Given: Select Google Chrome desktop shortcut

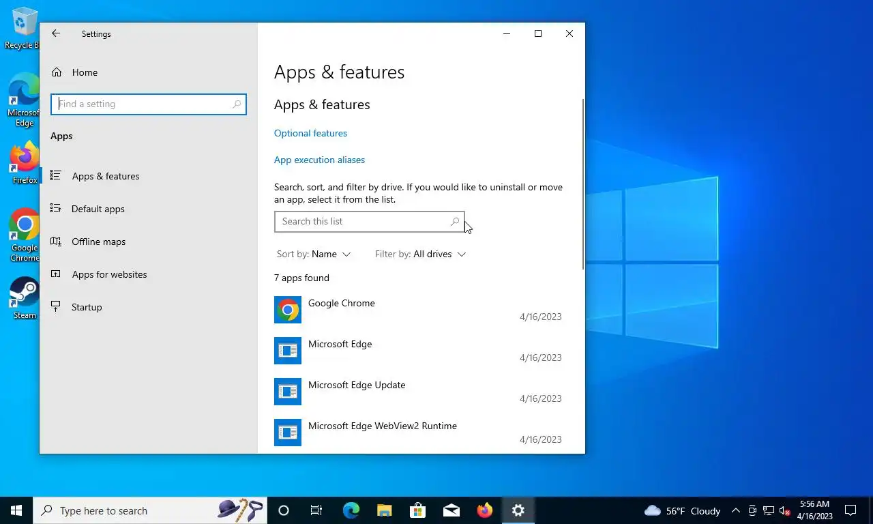Looking at the screenshot, I should click(x=25, y=235).
